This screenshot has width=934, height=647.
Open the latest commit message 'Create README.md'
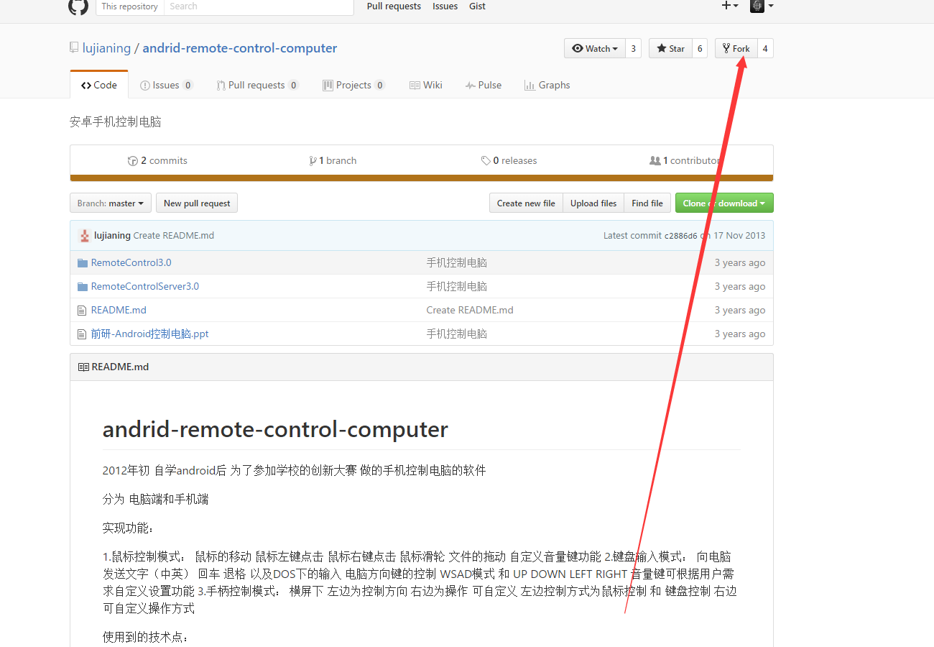(174, 236)
